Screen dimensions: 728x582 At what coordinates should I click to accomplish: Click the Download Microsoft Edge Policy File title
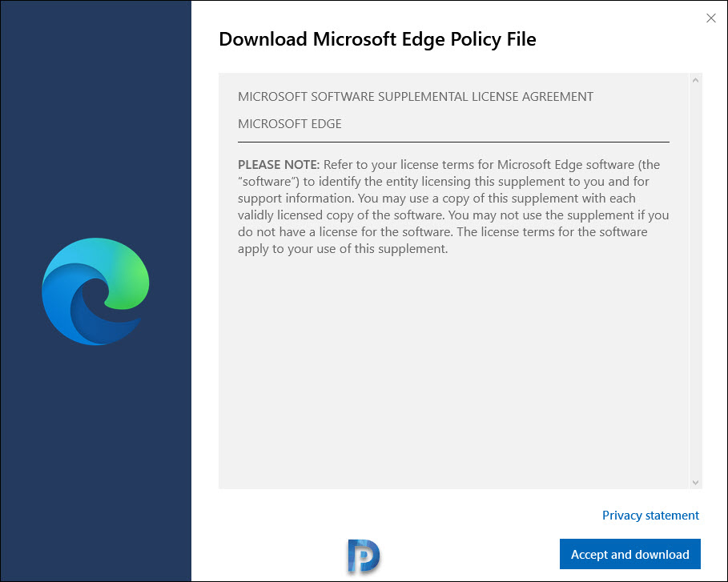coord(377,39)
